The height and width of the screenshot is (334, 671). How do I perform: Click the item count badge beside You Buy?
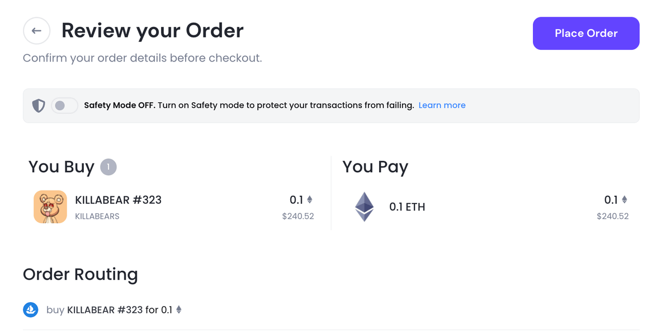tap(108, 167)
